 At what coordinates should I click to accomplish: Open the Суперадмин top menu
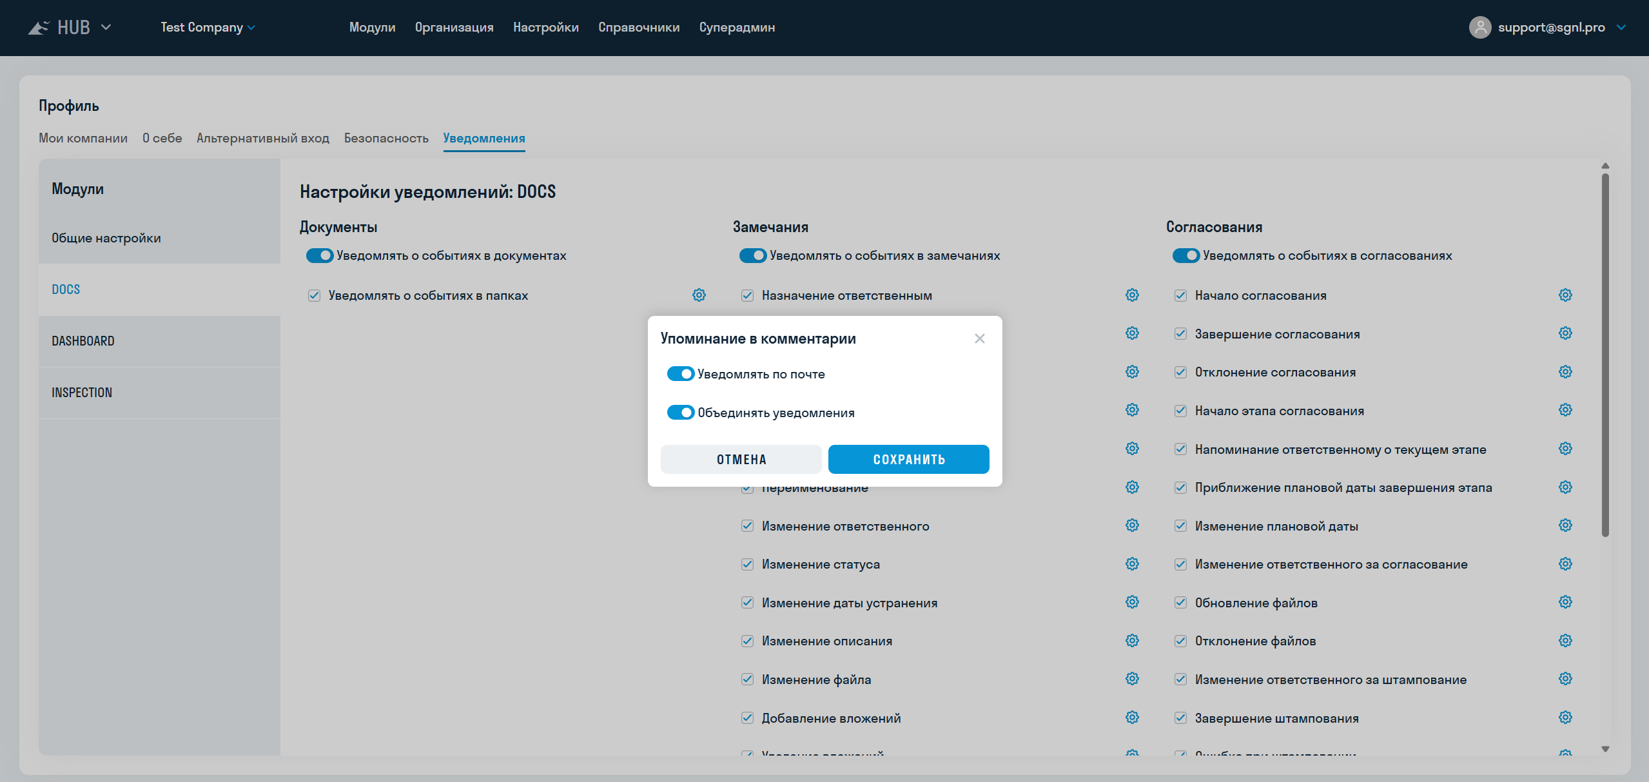click(737, 28)
